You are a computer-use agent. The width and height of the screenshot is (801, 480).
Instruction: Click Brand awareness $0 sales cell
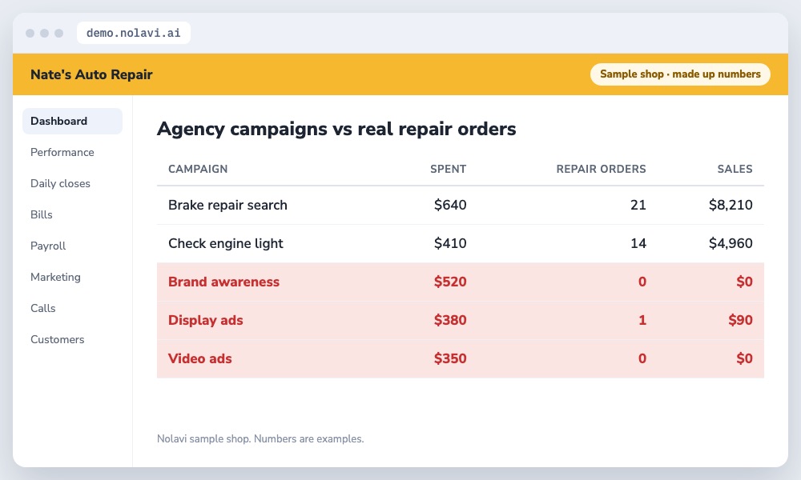click(x=744, y=282)
